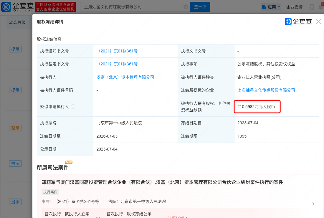The image size is (324, 218).
Task: Click the VIP badge near 所属司法案件
Action: (x=69, y=162)
